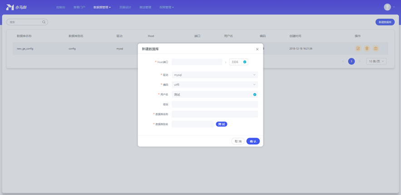Expand the 编码 utf8 dropdown

214,85
